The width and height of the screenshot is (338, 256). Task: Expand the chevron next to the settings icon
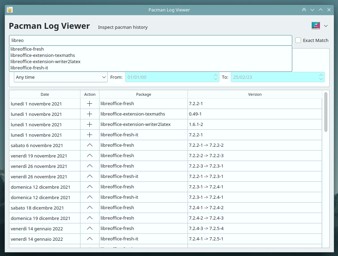point(326,26)
